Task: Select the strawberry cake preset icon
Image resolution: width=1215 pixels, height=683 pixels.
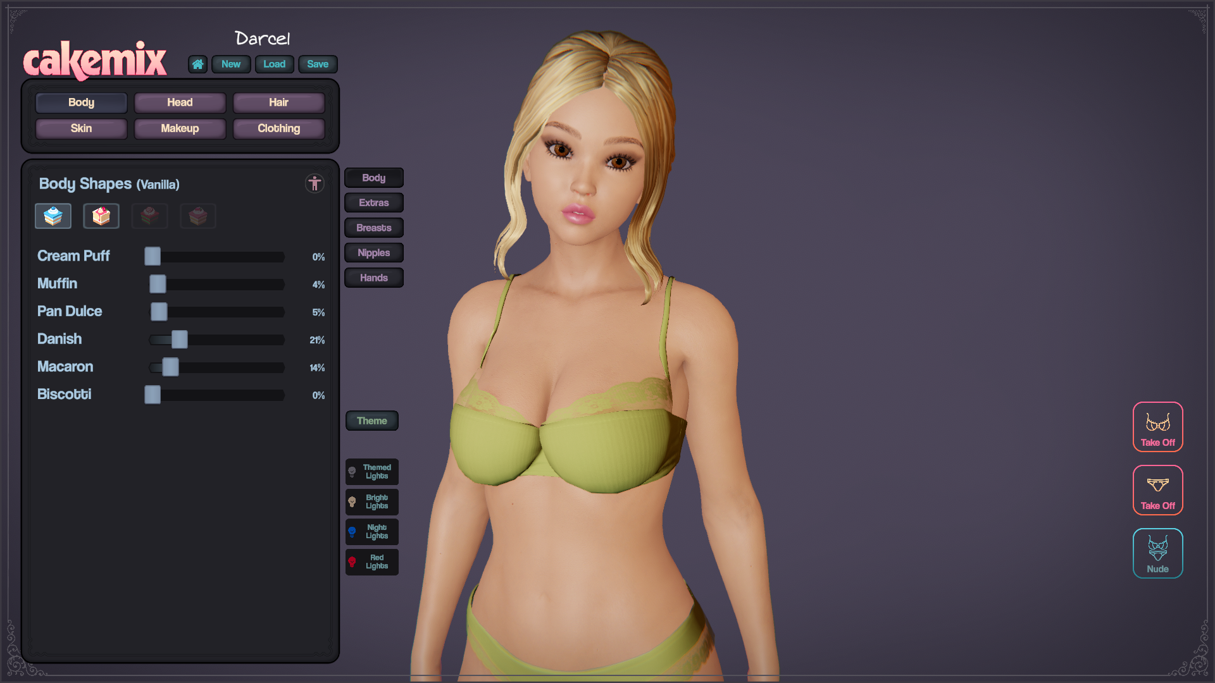Action: [x=101, y=216]
